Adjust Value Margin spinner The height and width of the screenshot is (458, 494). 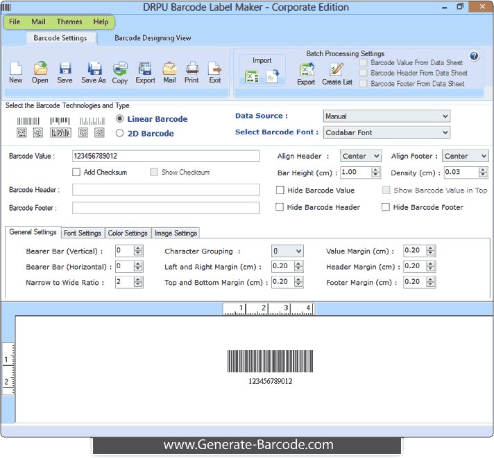click(x=430, y=251)
